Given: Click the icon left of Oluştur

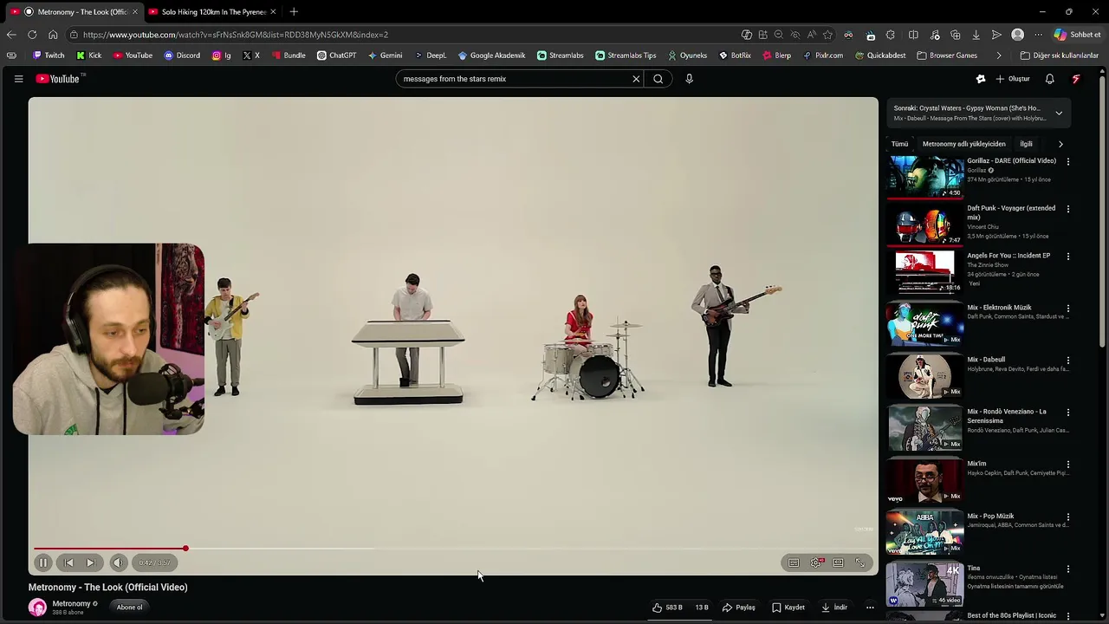Looking at the screenshot, I should [981, 79].
